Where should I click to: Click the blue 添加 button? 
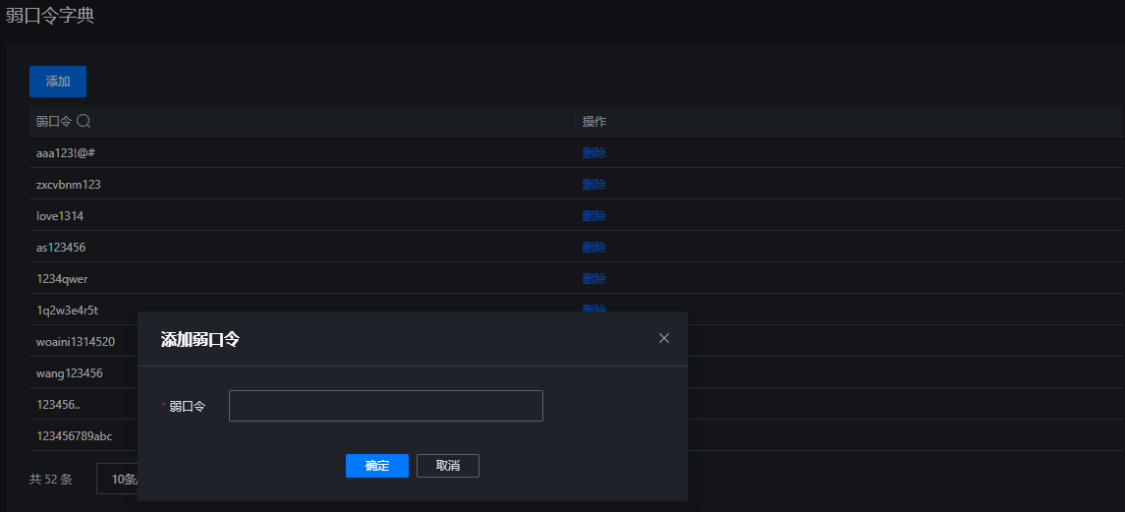point(58,82)
